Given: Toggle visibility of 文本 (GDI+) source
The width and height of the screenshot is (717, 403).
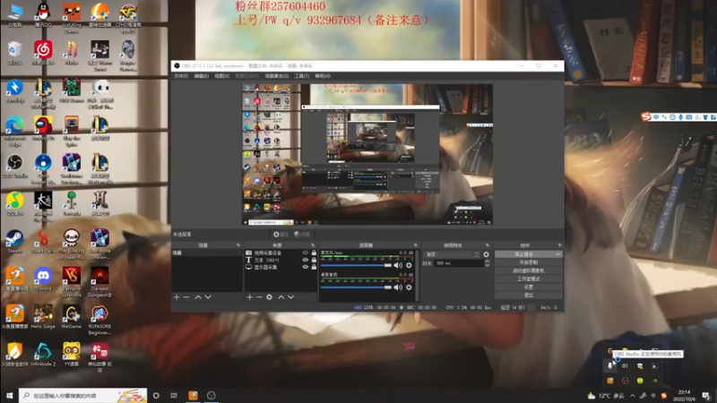Looking at the screenshot, I should [x=306, y=260].
